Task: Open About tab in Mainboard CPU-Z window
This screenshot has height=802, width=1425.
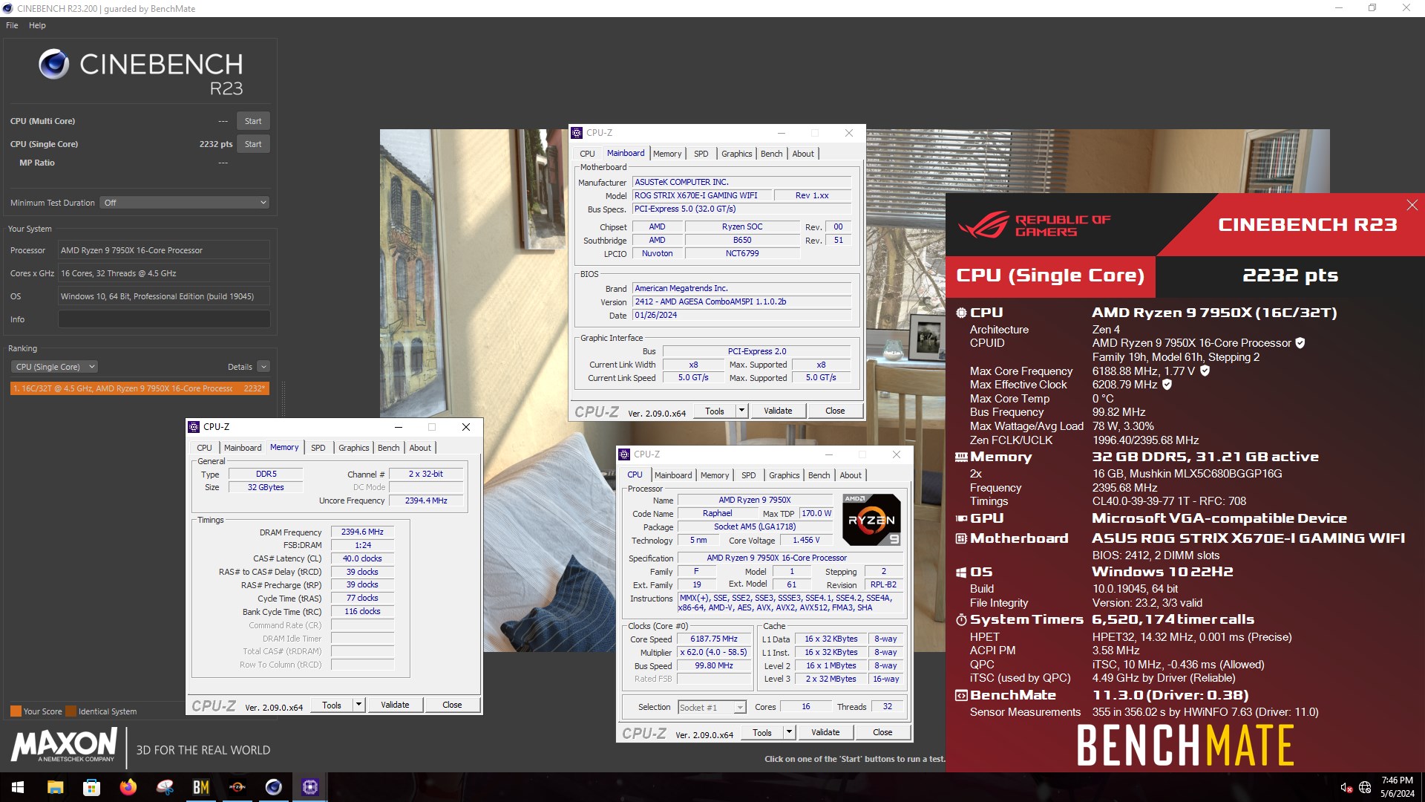Action: coord(803,154)
